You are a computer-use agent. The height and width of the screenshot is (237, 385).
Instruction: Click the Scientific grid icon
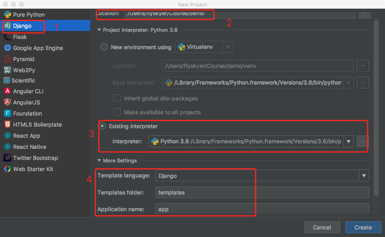7,81
